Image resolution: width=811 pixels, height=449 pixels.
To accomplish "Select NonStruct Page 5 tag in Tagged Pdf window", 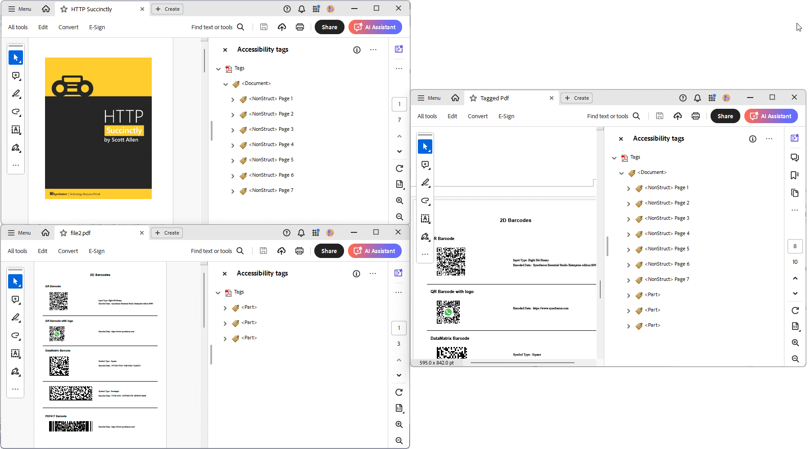I will pyautogui.click(x=667, y=249).
